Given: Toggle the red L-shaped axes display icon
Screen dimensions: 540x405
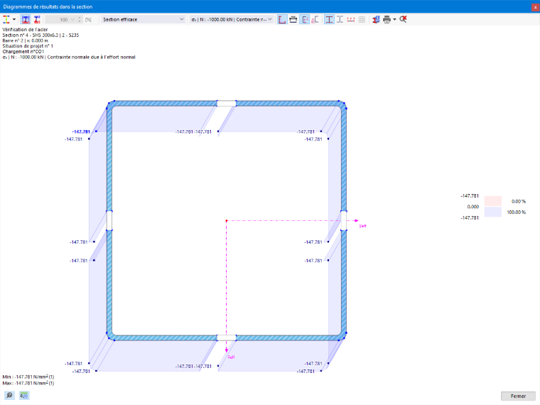Looking at the screenshot, I should coord(282,20).
